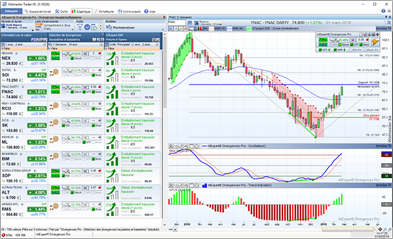
Task: Click the wrench icon on Trend Indicator panel
Action: point(171,185)
